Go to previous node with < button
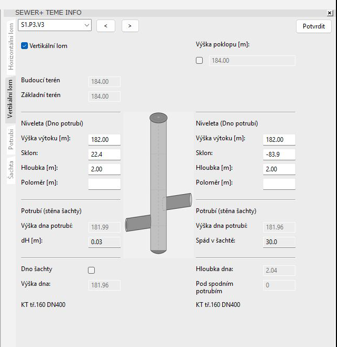Image resolution: width=337 pixels, height=347 pixels. (x=106, y=26)
